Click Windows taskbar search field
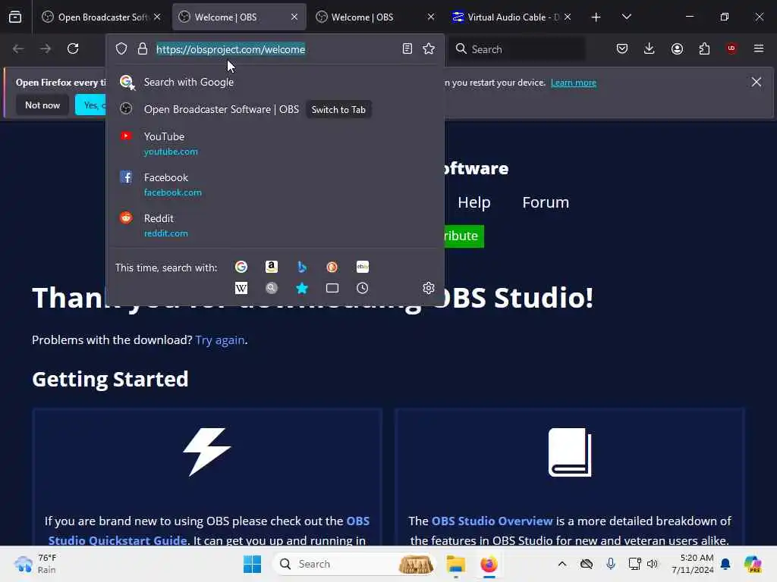Screen dimensions: 777x582 (355, 564)
